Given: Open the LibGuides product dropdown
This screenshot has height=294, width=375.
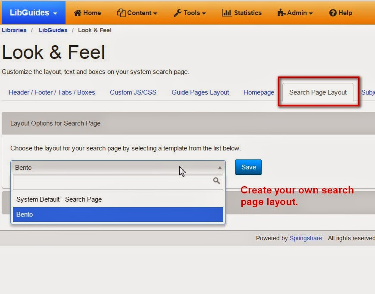Looking at the screenshot, I should pyautogui.click(x=33, y=12).
